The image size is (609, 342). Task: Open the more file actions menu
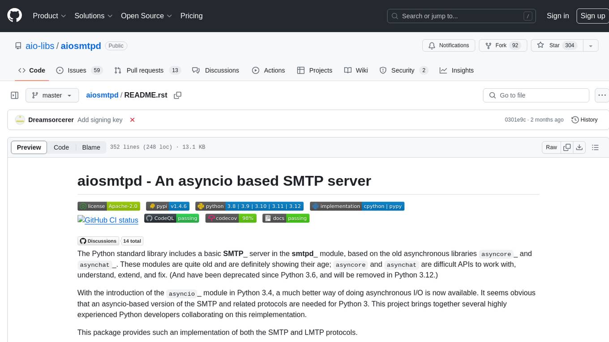point(602,95)
